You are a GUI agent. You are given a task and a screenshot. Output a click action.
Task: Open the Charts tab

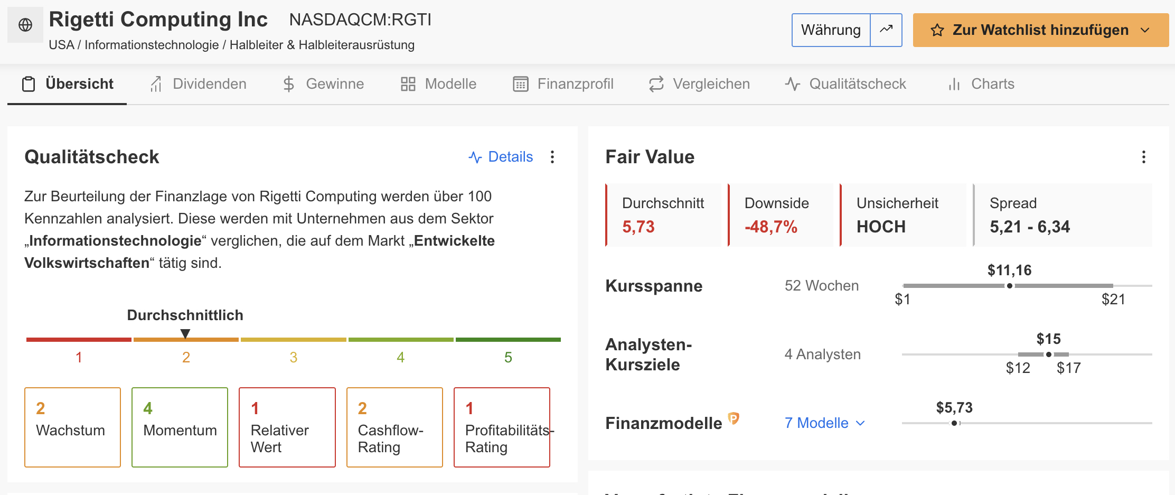click(x=981, y=84)
